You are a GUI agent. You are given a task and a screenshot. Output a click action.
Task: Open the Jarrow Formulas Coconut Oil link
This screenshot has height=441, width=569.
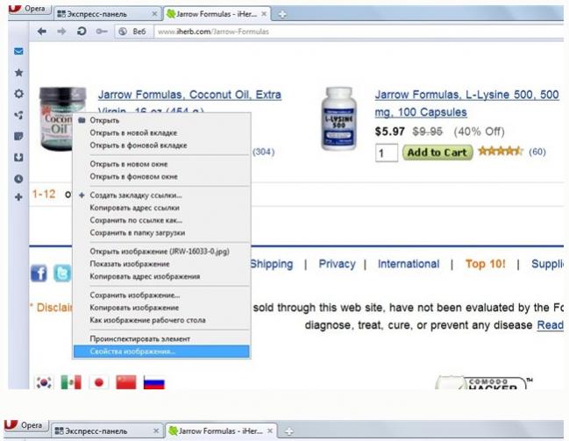[x=189, y=95]
